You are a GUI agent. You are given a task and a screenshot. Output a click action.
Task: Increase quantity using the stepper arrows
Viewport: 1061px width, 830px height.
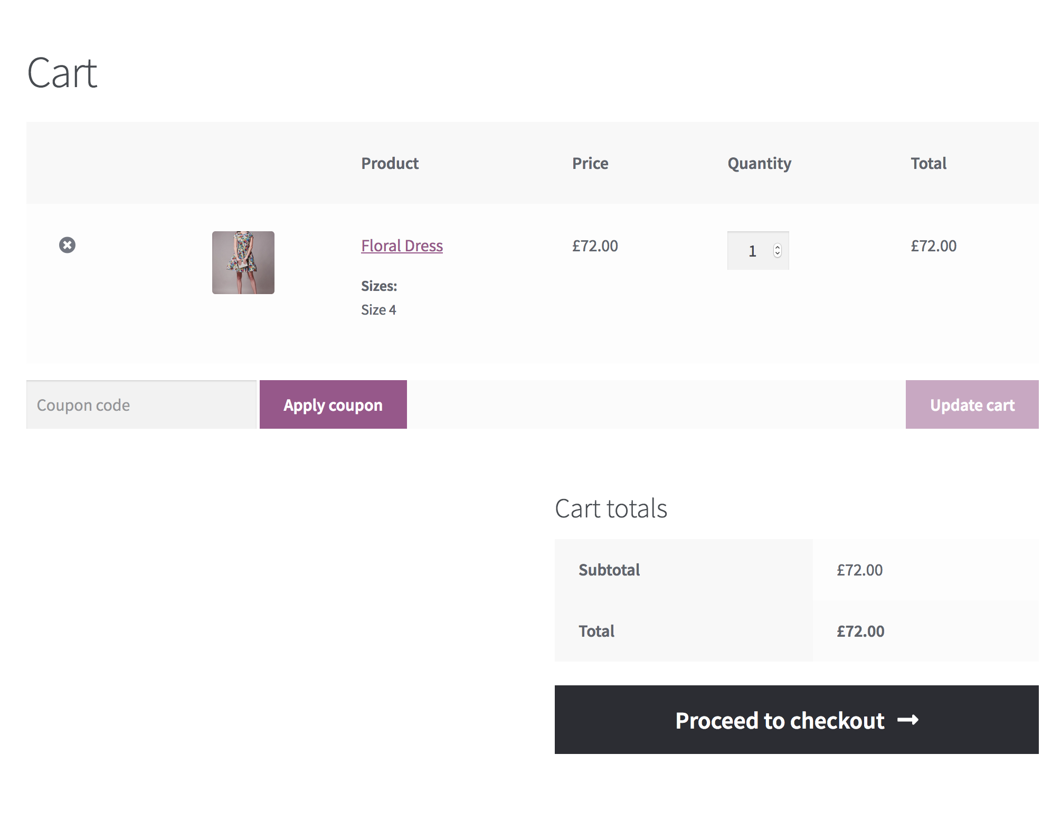[x=778, y=247]
